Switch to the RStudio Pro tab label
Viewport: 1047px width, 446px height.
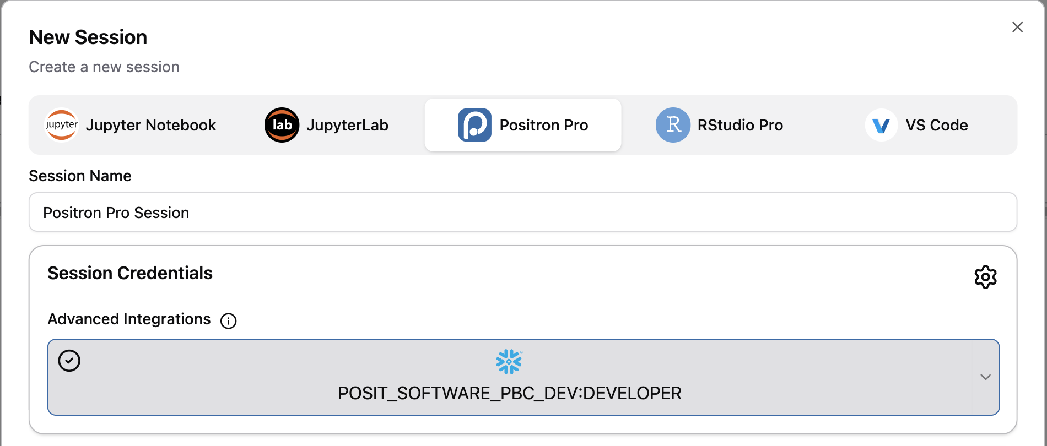pyautogui.click(x=740, y=125)
